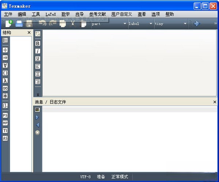Click inside the main editor area
Image resolution: width=219 pixels, height=182 pixels.
coord(129,63)
